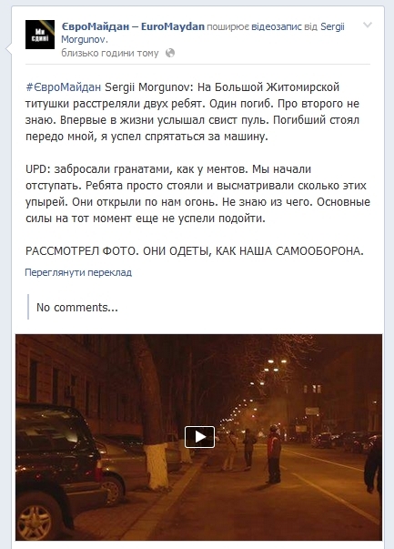Click the vertical quote bar beside No comments
This screenshot has height=549, width=394.
tap(28, 307)
